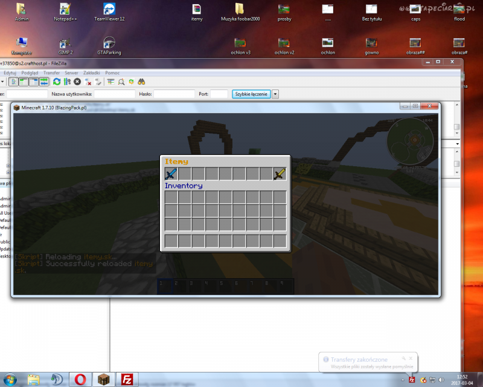This screenshot has width=483, height=387.
Task: Click the volume speaker tray icon
Action: coord(441,380)
